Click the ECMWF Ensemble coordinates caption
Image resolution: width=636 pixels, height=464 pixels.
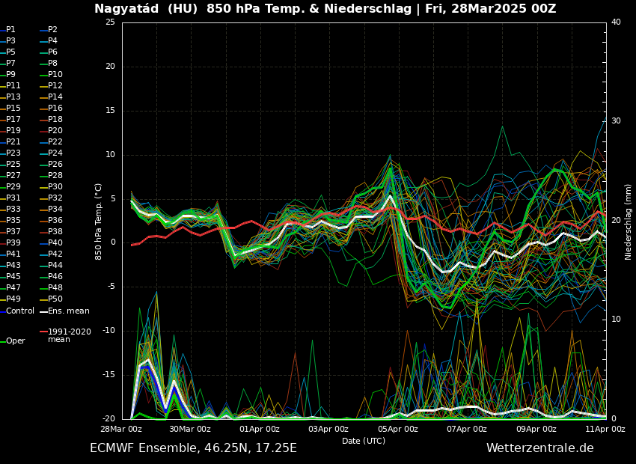(193, 448)
